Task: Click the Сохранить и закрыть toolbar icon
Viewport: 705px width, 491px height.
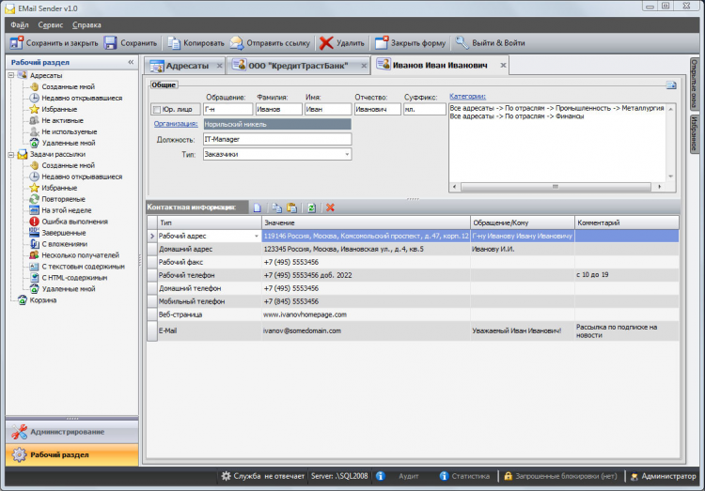Action: (16, 43)
